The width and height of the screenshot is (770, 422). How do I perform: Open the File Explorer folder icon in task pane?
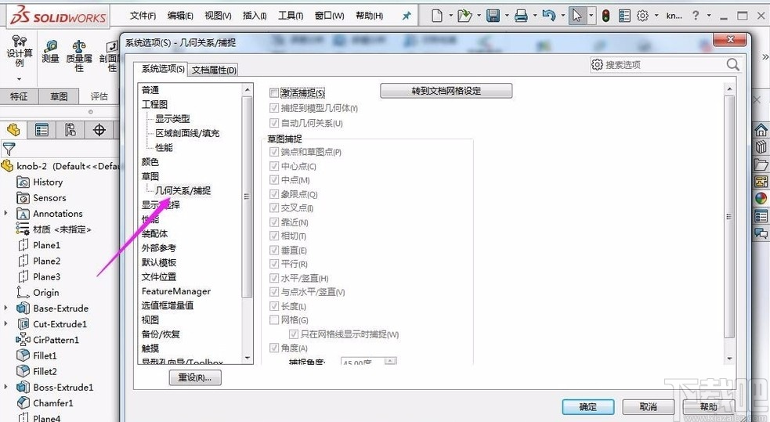pyautogui.click(x=761, y=164)
